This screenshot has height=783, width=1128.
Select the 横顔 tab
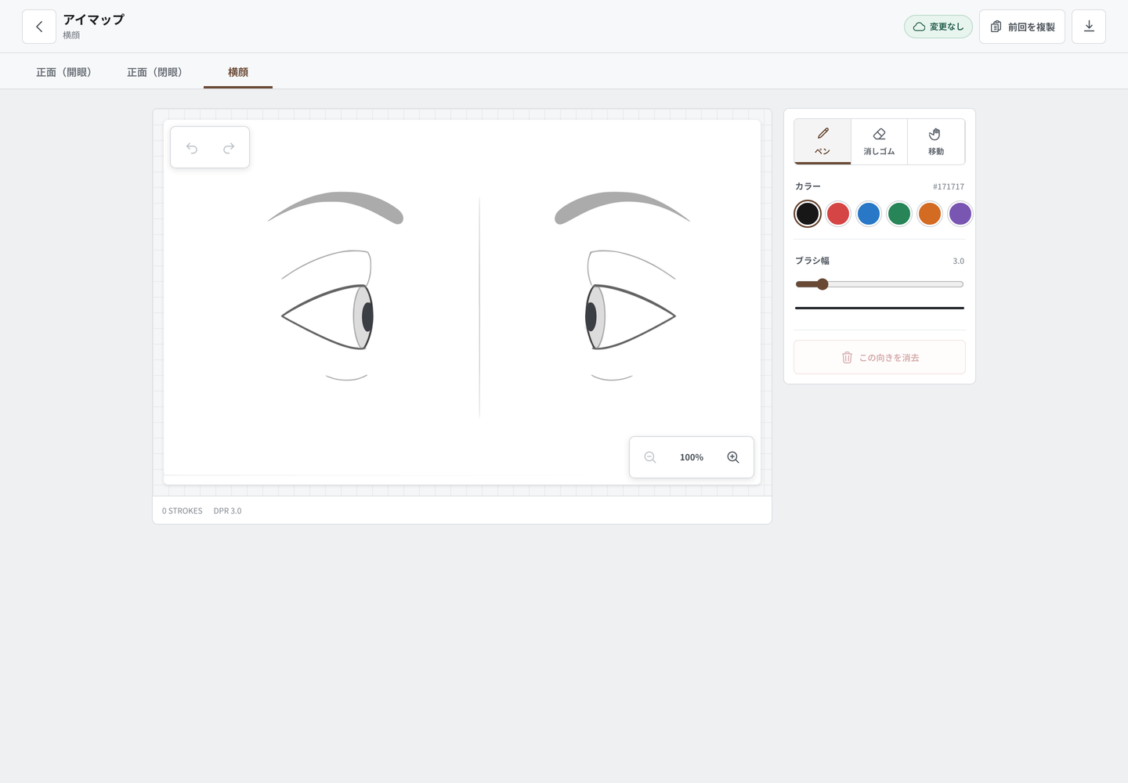[238, 72]
